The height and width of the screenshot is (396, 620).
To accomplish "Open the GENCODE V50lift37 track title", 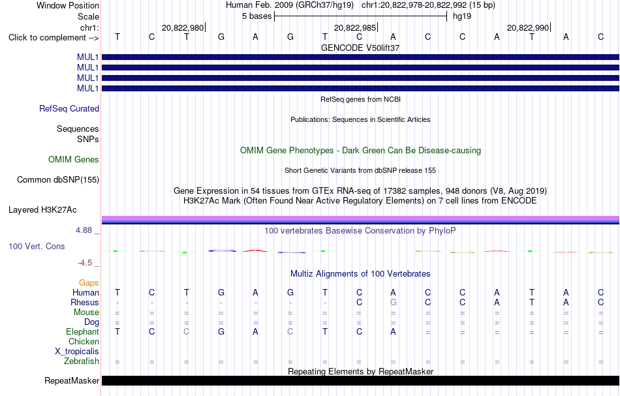I will 360,48.
